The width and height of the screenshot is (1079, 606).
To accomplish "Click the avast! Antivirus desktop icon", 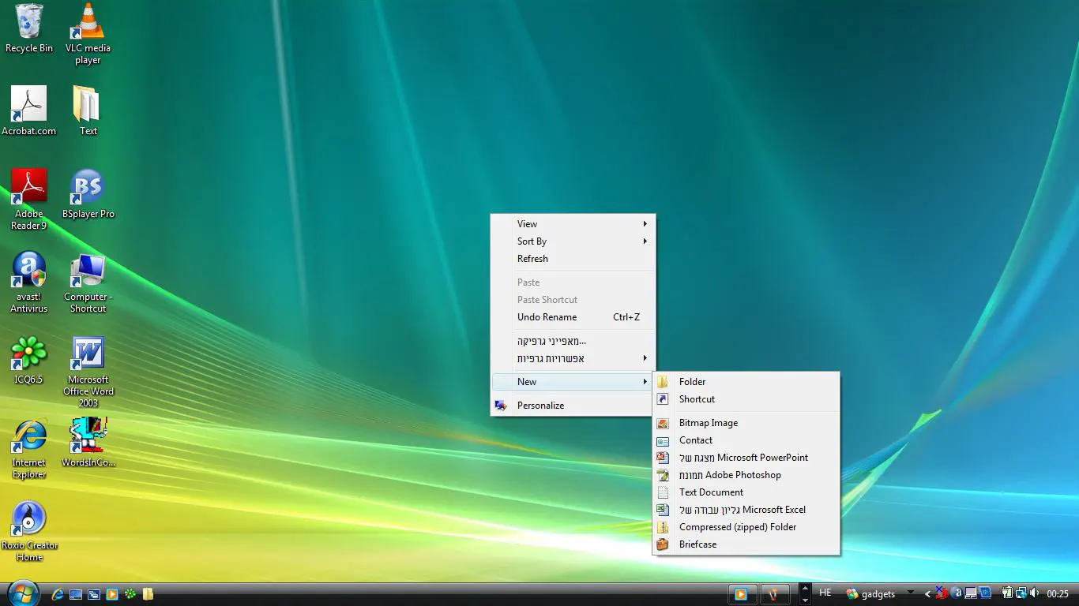I will [x=29, y=271].
